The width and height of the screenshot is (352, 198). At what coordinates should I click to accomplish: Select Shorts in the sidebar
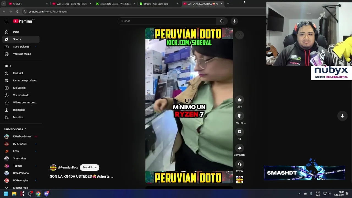coord(21,39)
